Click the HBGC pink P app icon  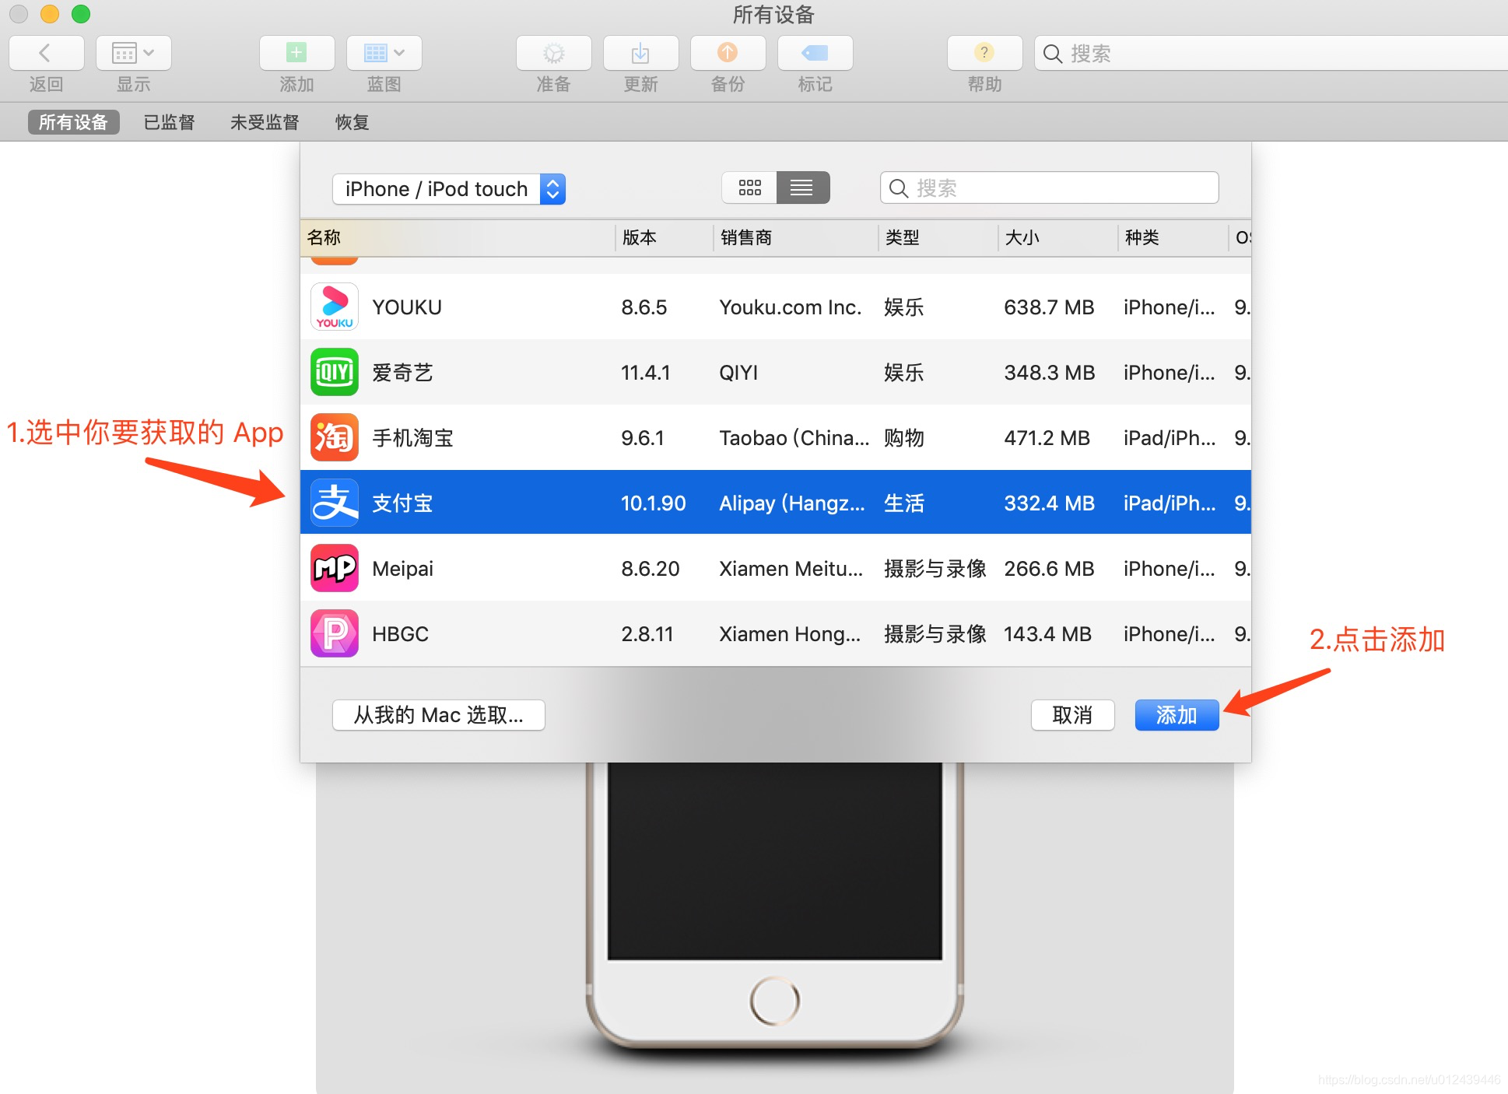pos(335,633)
